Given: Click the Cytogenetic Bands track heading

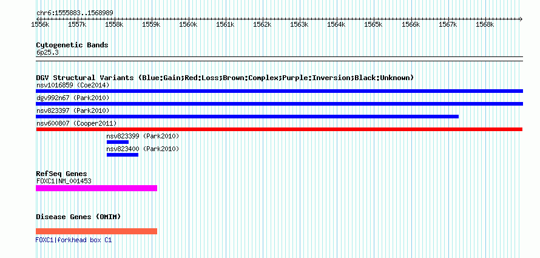Looking at the screenshot, I should [x=72, y=45].
